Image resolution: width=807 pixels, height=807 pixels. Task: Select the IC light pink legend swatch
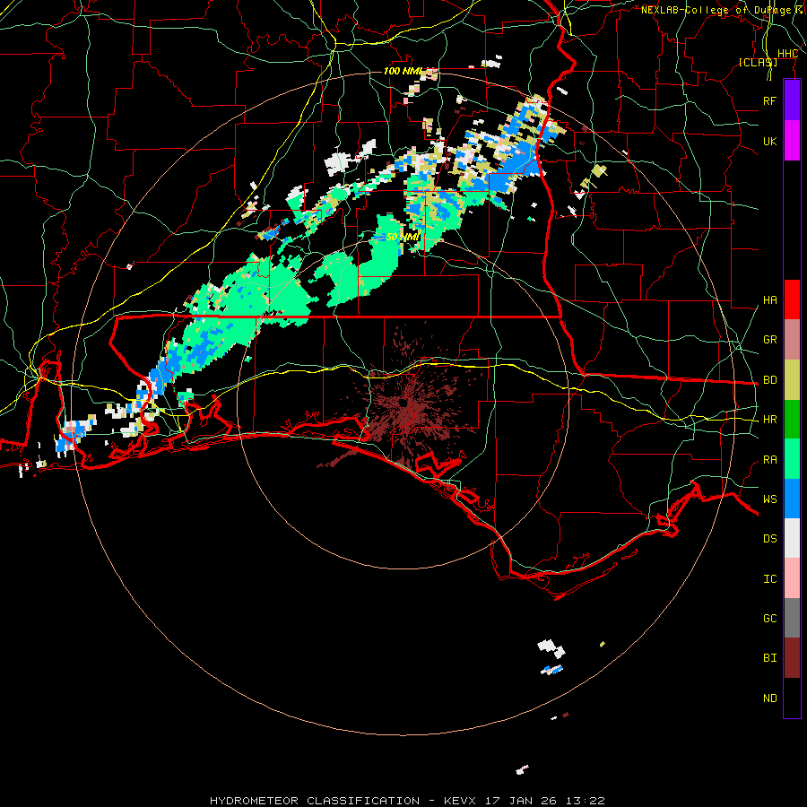click(x=792, y=578)
